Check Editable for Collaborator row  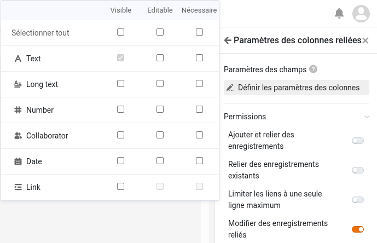click(160, 135)
